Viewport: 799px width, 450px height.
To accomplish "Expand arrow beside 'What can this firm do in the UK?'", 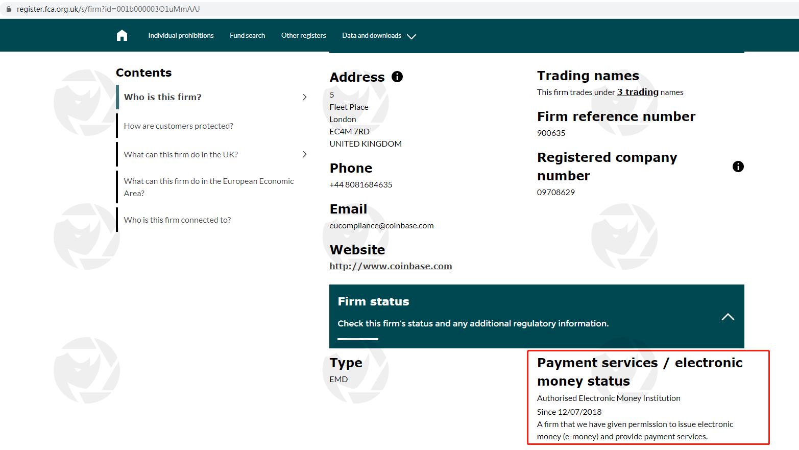I will 305,154.
